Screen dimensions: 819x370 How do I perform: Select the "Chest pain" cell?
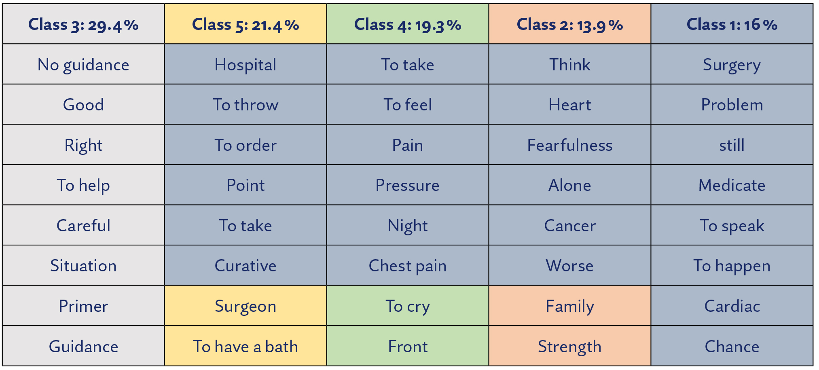coord(408,266)
